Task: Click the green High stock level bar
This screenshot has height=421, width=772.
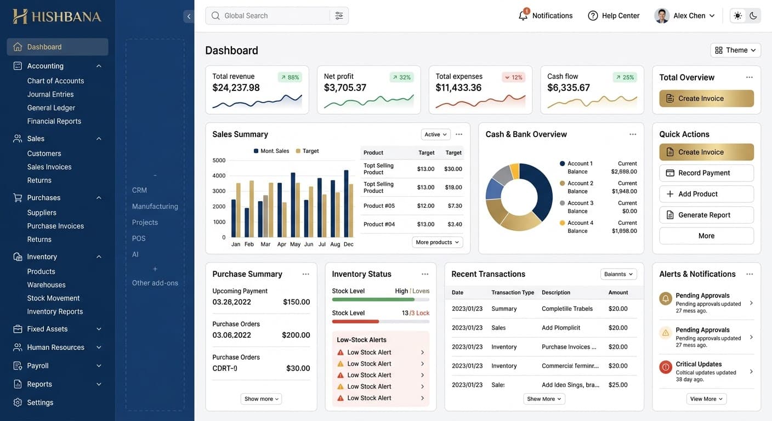Action: click(373, 300)
